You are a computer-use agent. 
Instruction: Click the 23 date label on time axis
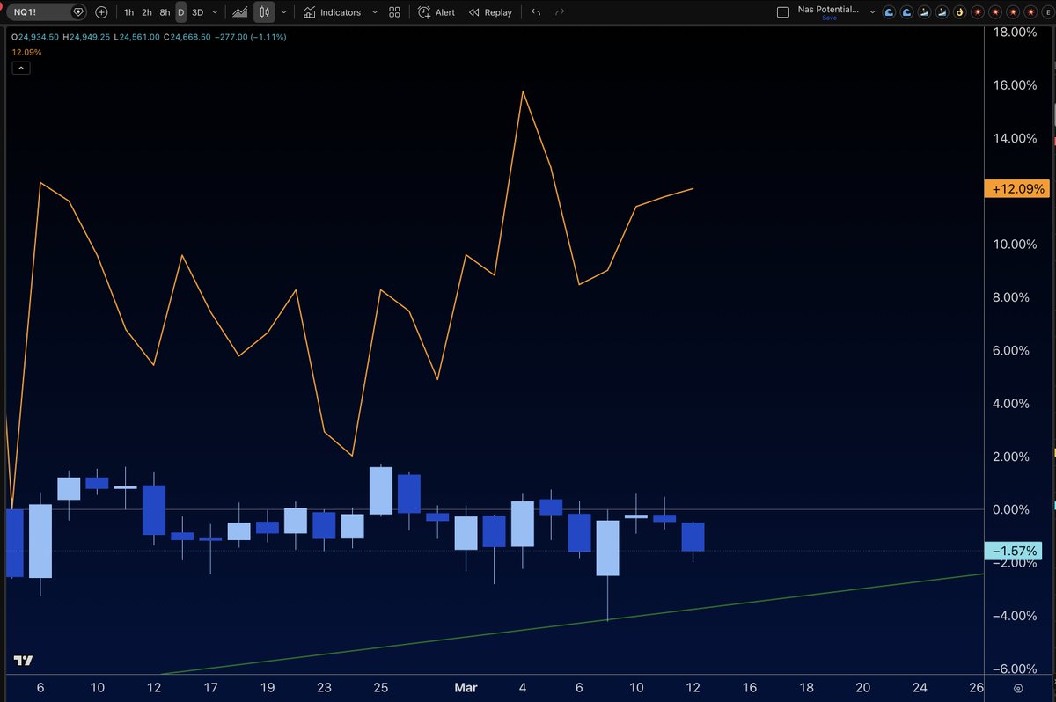pos(325,688)
